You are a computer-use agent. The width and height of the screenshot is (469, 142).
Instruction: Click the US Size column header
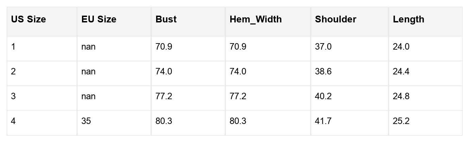(28, 19)
